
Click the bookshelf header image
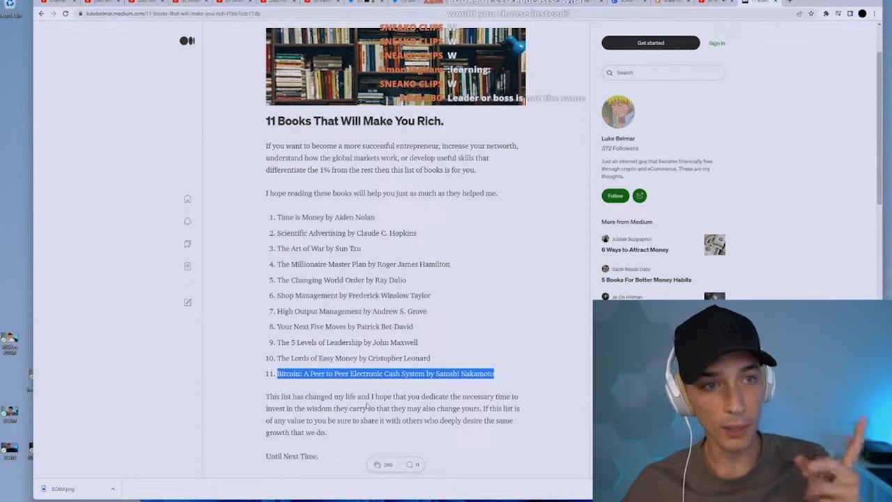point(395,66)
